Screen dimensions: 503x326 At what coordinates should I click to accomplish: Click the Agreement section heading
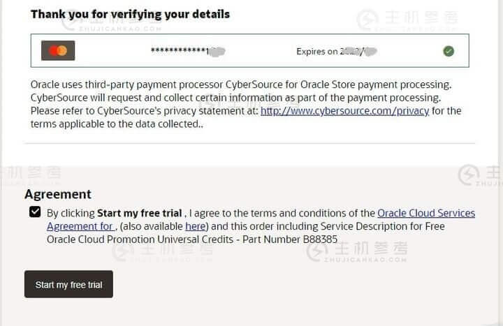coord(58,194)
